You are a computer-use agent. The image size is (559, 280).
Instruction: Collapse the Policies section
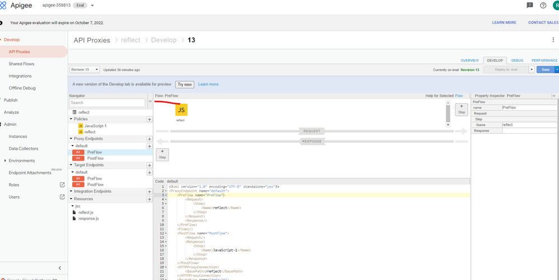(71, 119)
